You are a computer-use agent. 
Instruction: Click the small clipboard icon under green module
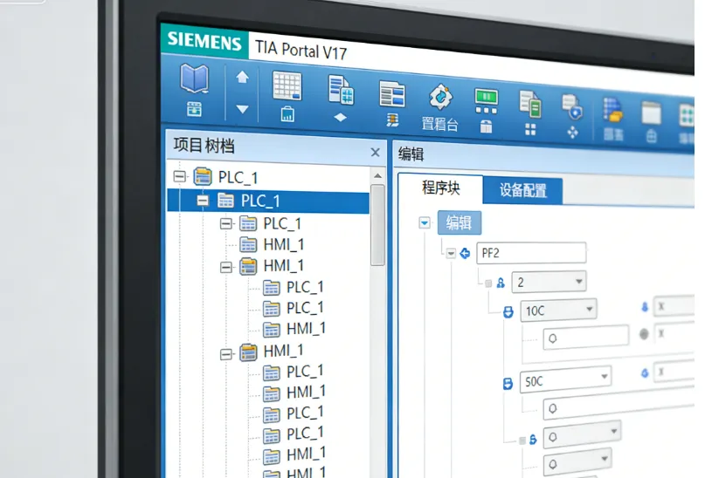click(x=486, y=127)
